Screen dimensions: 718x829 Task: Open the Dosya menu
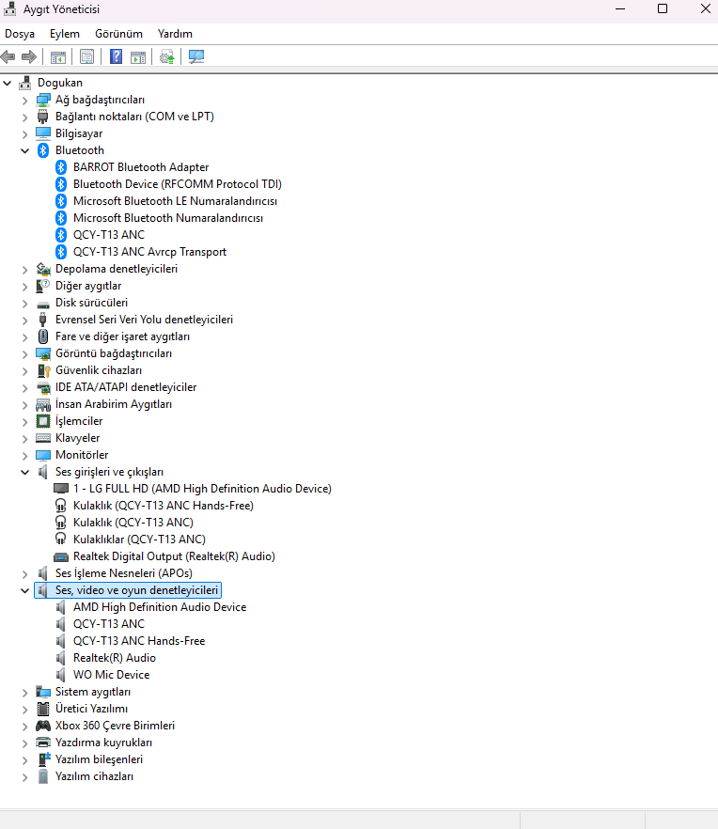pyautogui.click(x=20, y=34)
